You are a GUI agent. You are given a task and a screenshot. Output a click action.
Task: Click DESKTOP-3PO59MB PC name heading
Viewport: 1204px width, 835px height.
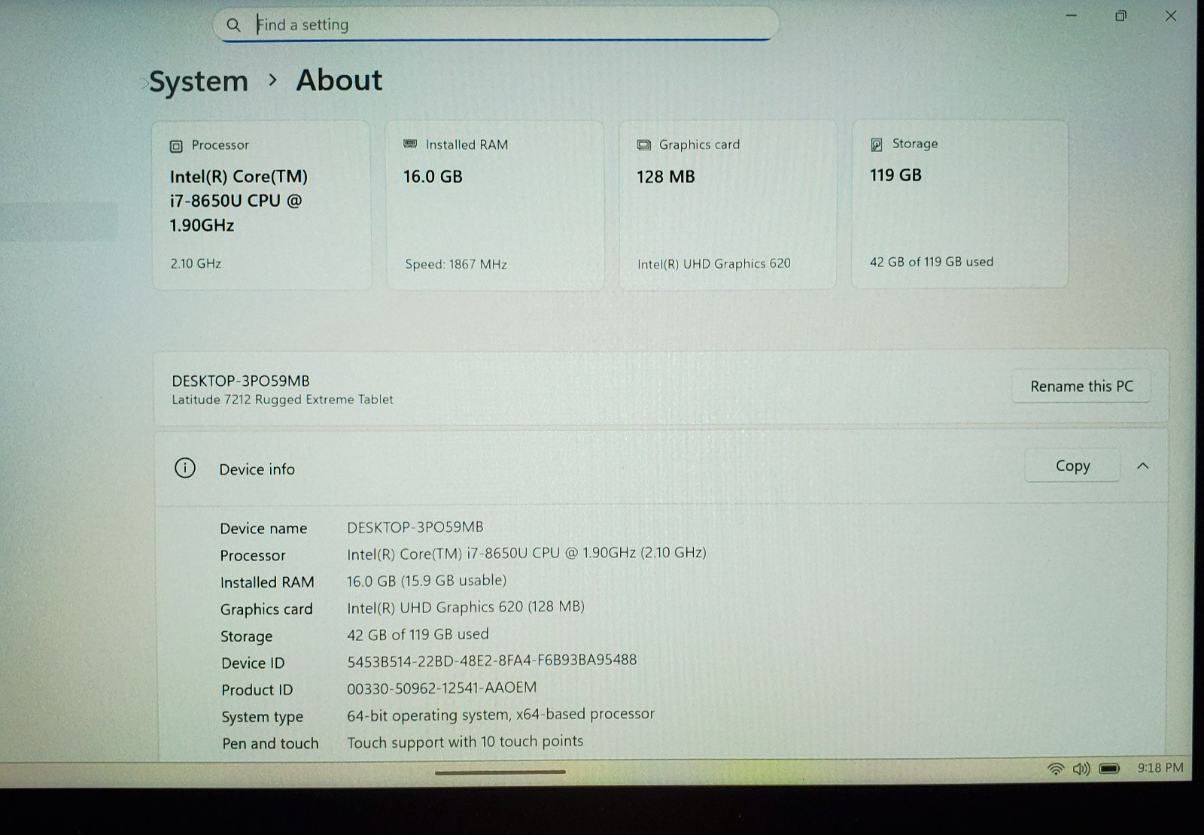pyautogui.click(x=241, y=381)
